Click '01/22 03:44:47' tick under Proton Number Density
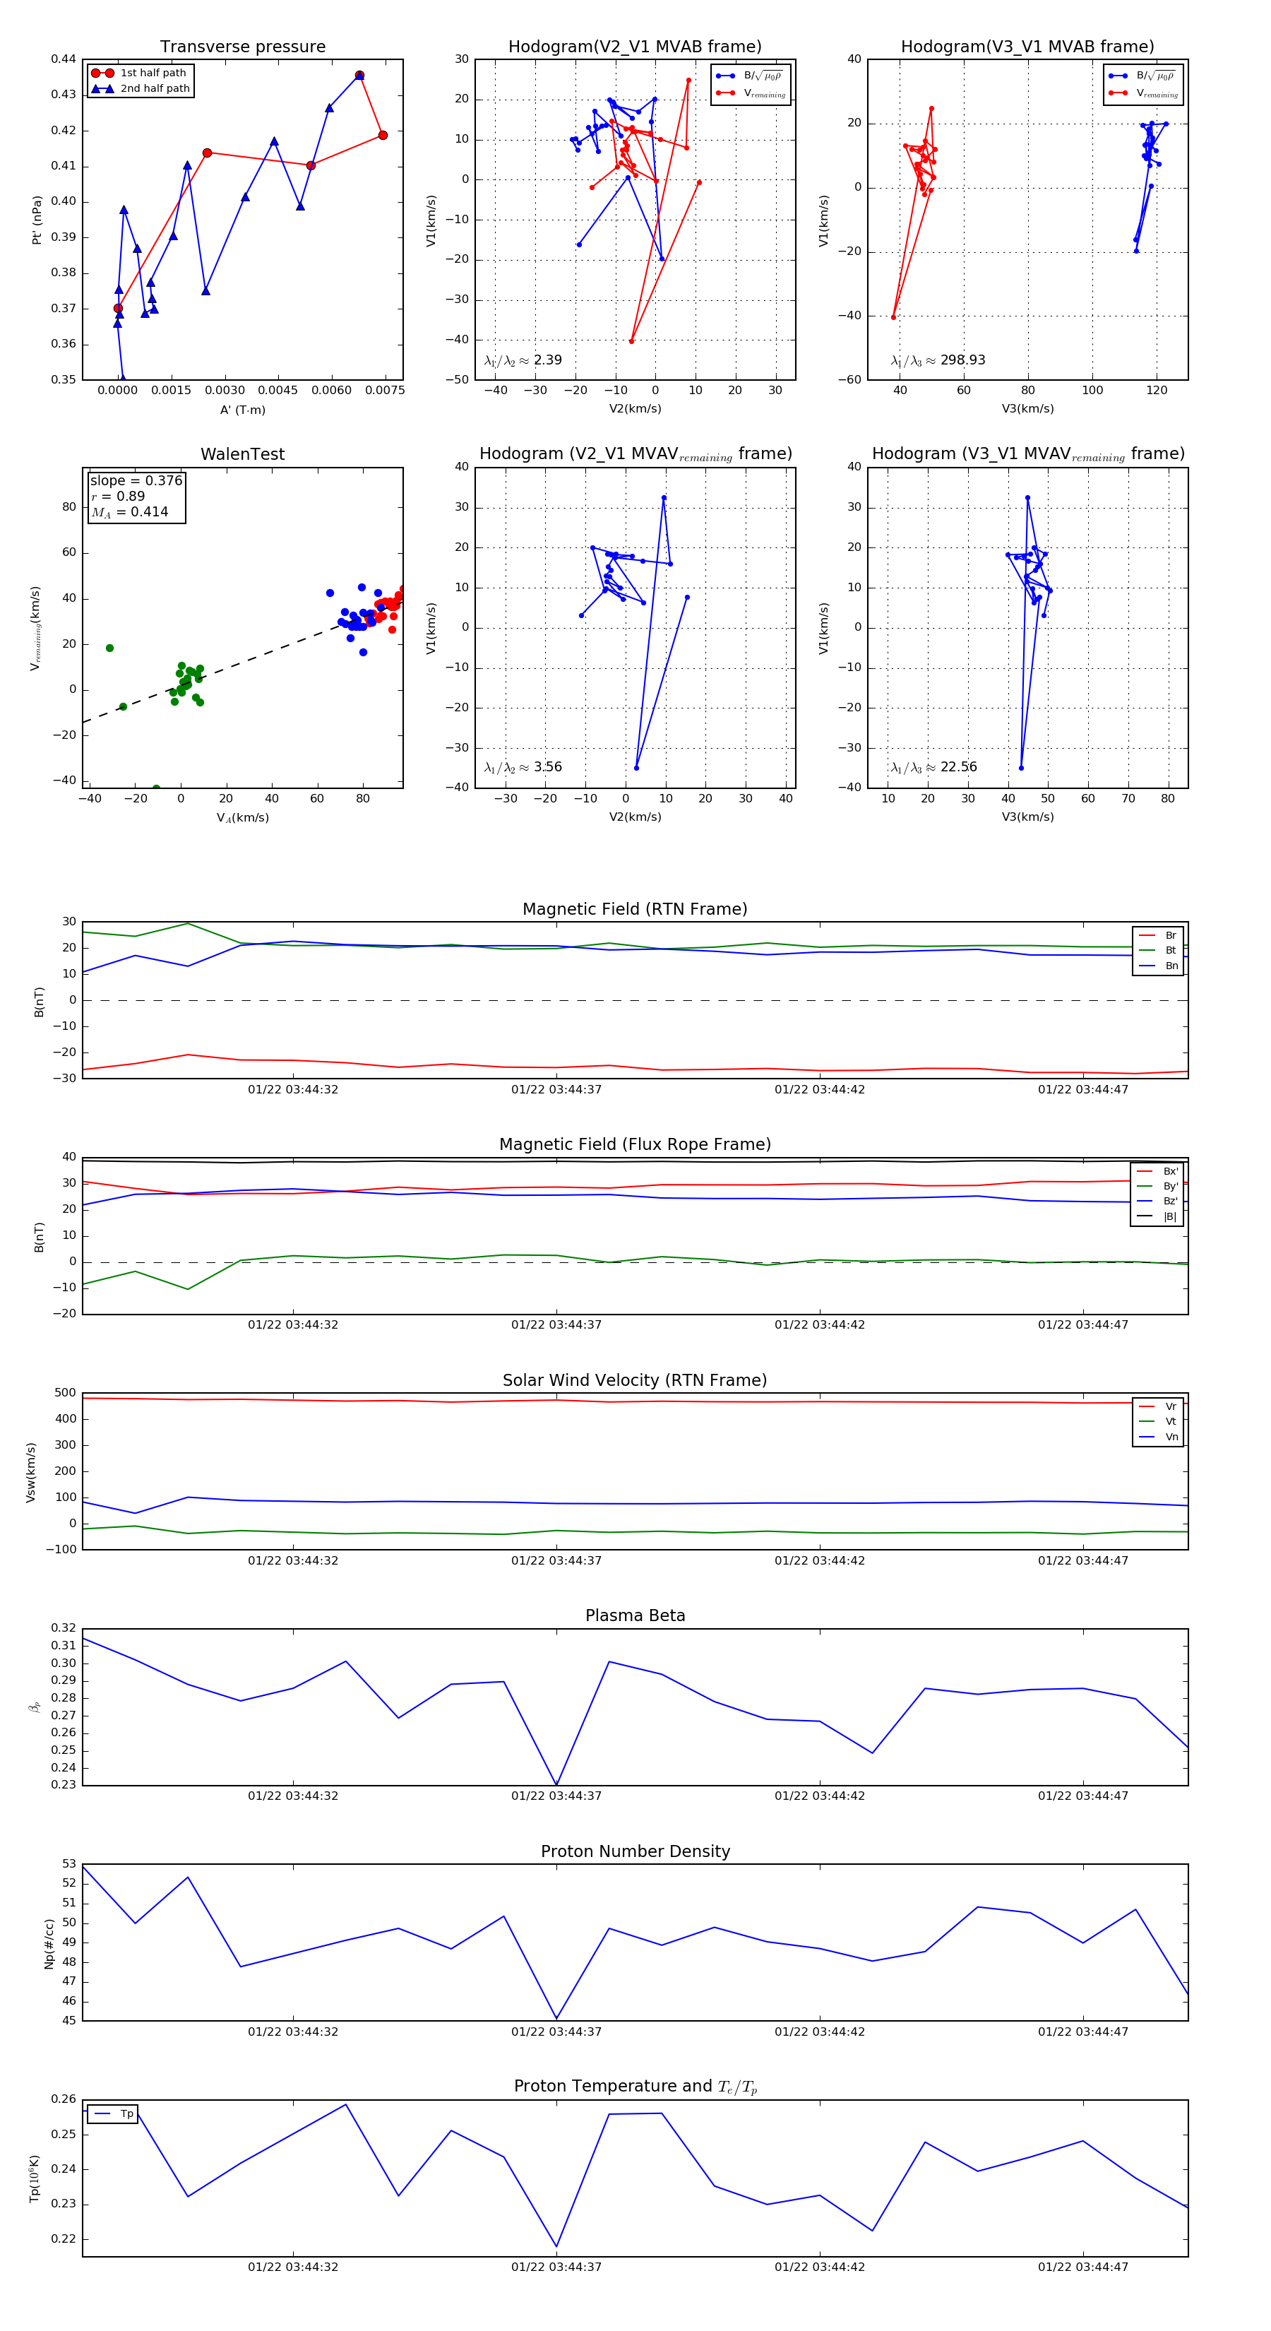Viewport: 1271px width, 2331px height. 1083,2032
